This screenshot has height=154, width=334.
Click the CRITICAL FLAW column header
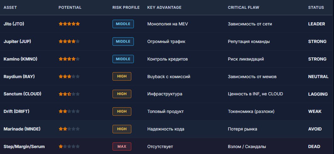pyautogui.click(x=244, y=8)
